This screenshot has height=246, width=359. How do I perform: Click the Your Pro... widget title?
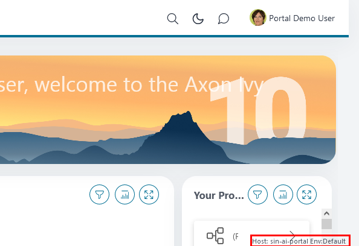(219, 195)
